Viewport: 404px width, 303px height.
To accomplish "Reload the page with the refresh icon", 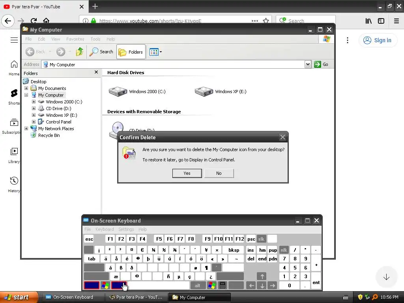I will click(34, 21).
